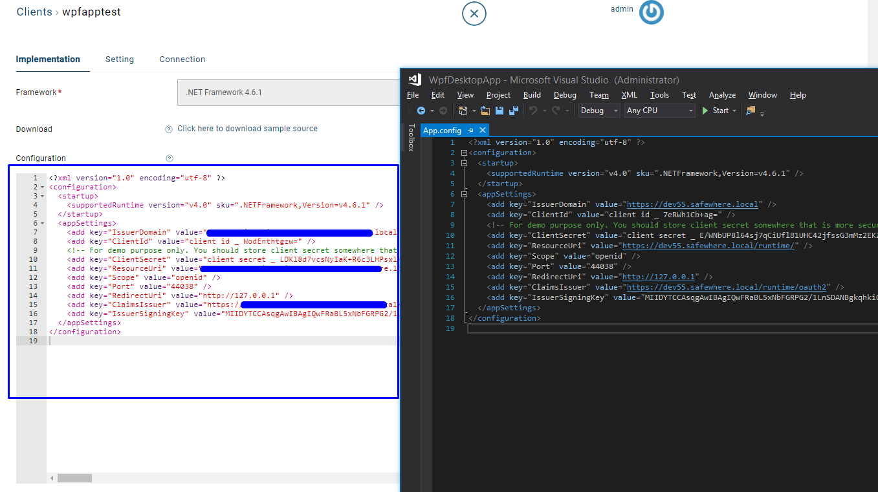
Task: Open the Navigate Backward history dropdown arrow
Action: pos(432,111)
